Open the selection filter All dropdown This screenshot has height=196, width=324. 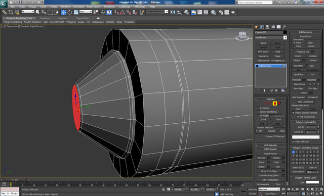coord(28,12)
